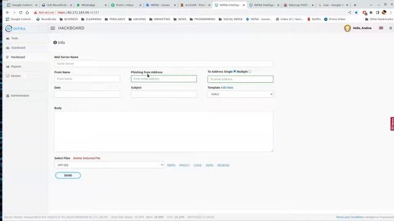Image resolution: width=394 pixels, height=221 pixels.
Task: Click the browser home icon
Action: tap(27, 12)
